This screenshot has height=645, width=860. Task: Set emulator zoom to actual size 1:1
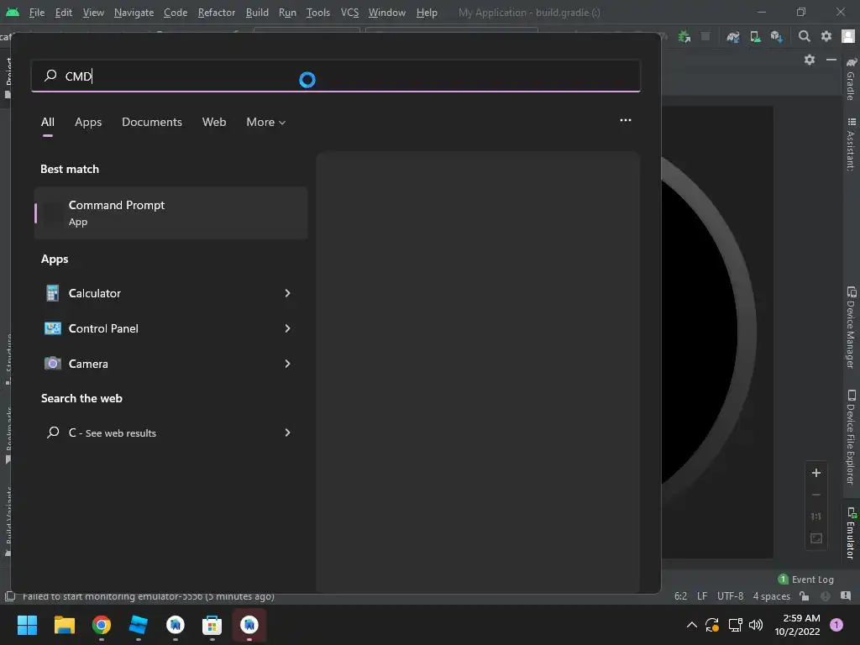[x=816, y=517]
